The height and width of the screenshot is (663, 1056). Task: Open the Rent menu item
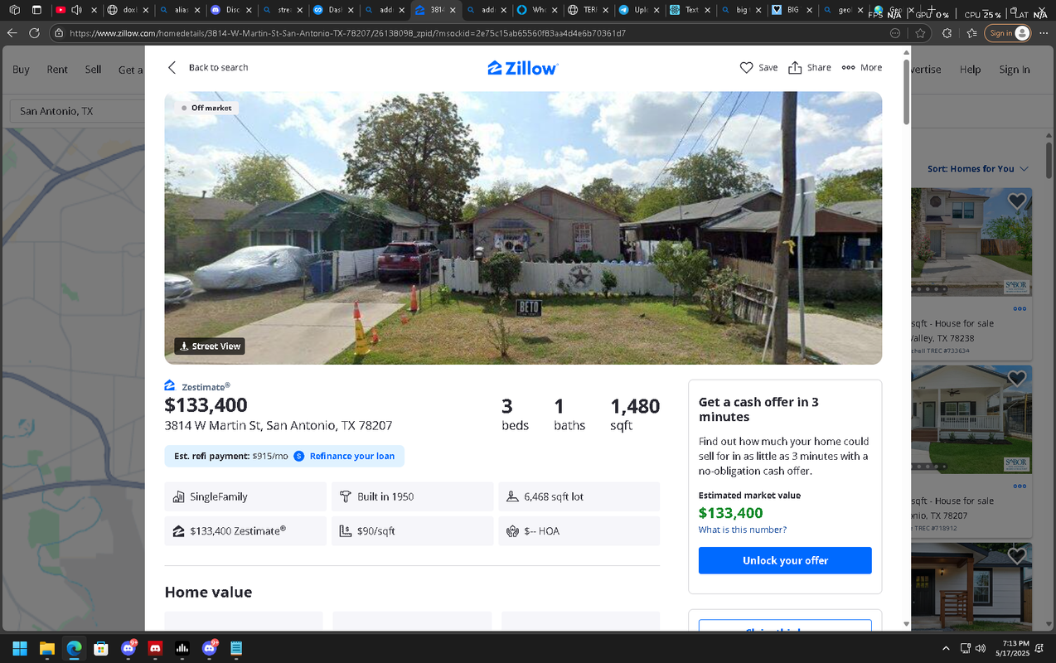pyautogui.click(x=57, y=70)
